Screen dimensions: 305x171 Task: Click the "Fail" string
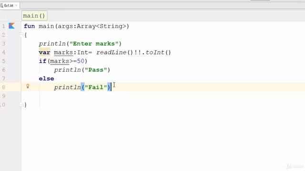(96, 87)
